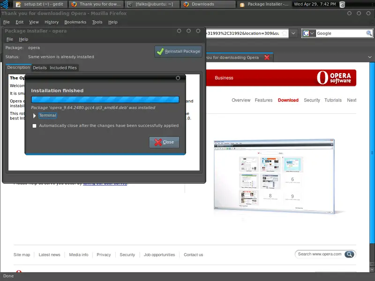Click the Opera Speed Dial screenshot image
The image size is (375, 281).
click(274, 176)
